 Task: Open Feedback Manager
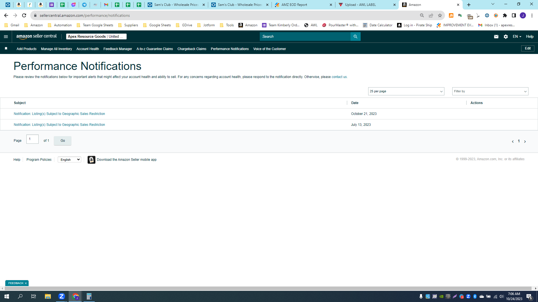(118, 49)
